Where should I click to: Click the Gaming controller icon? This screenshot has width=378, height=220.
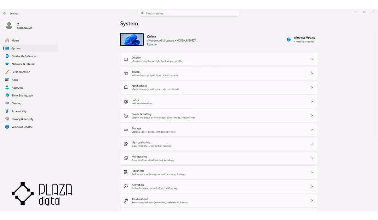coord(7,103)
